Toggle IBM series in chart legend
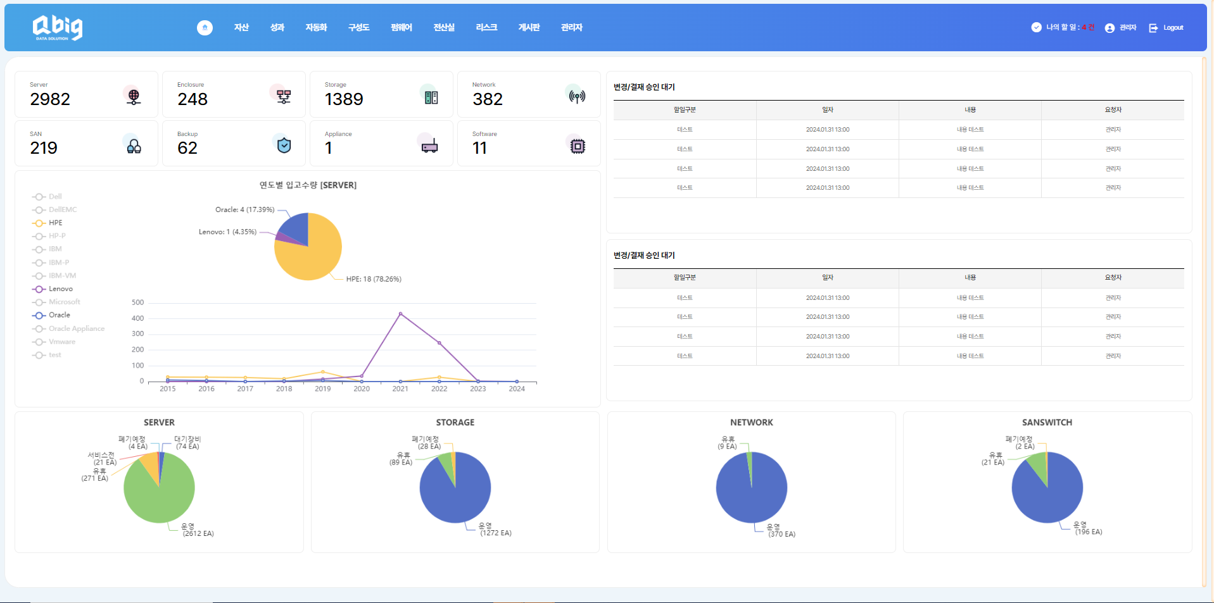This screenshot has height=603, width=1214. (47, 249)
